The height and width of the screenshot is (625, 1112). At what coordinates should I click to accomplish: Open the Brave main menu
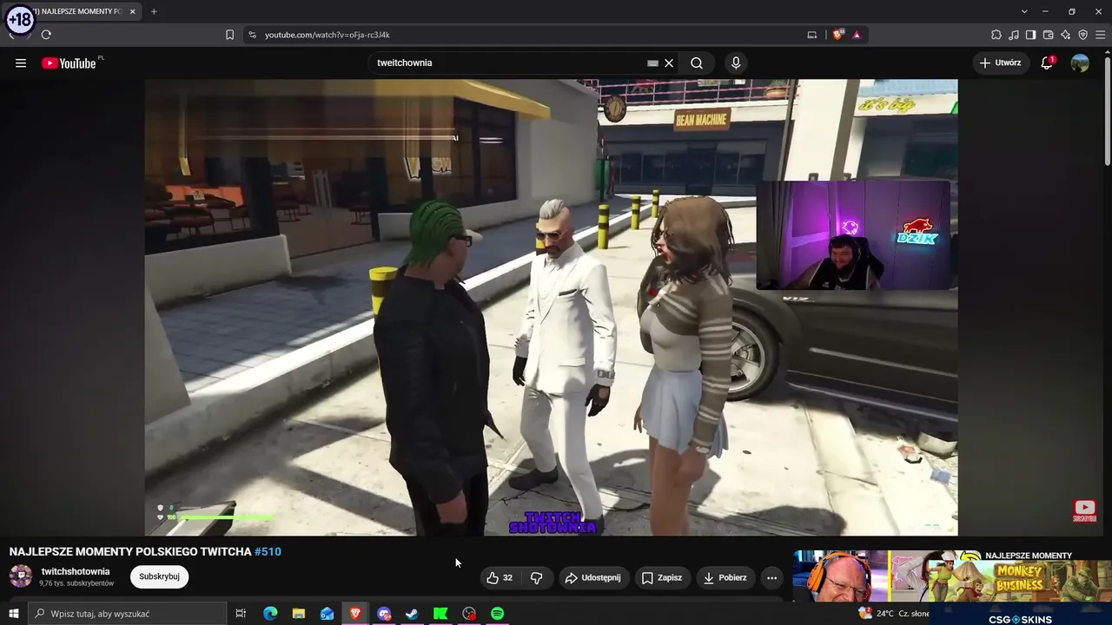point(1101,35)
